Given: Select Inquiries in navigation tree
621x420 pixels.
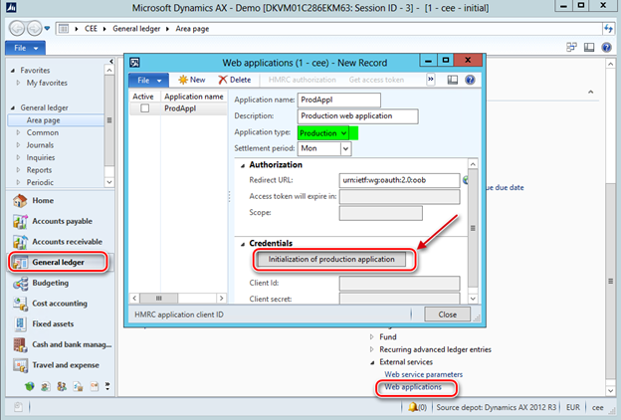Looking at the screenshot, I should (x=41, y=157).
